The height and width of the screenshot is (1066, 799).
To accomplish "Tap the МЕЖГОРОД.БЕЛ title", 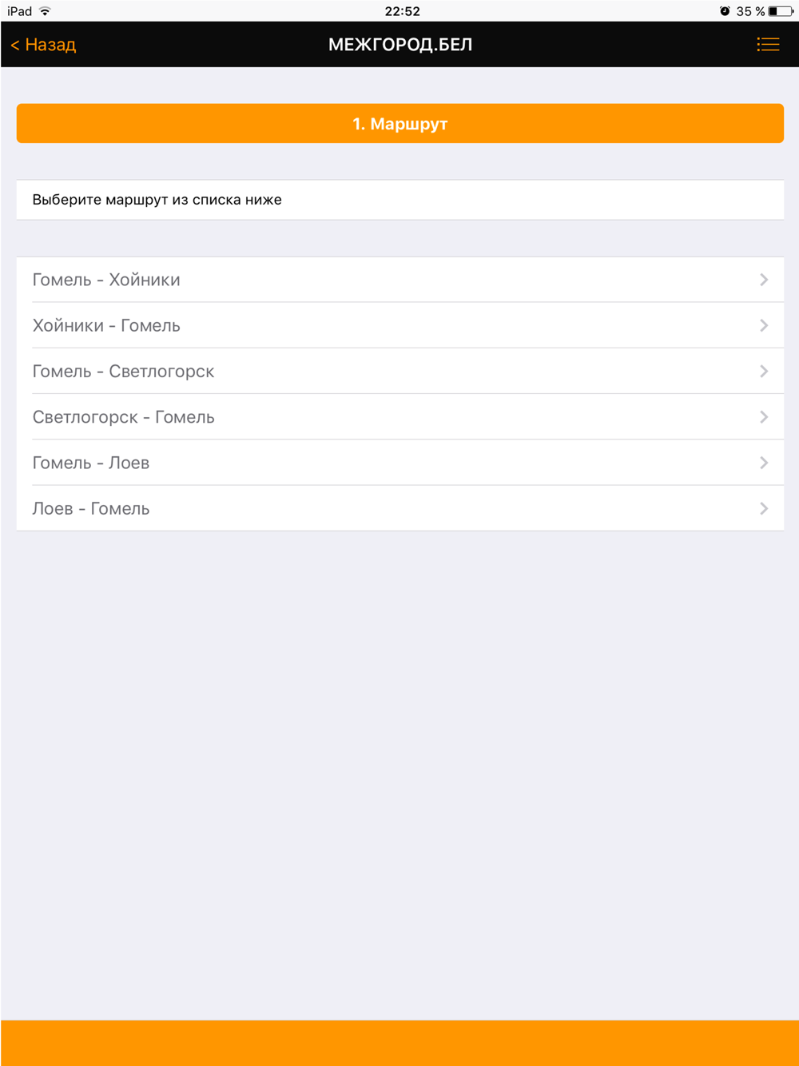I will (x=400, y=45).
